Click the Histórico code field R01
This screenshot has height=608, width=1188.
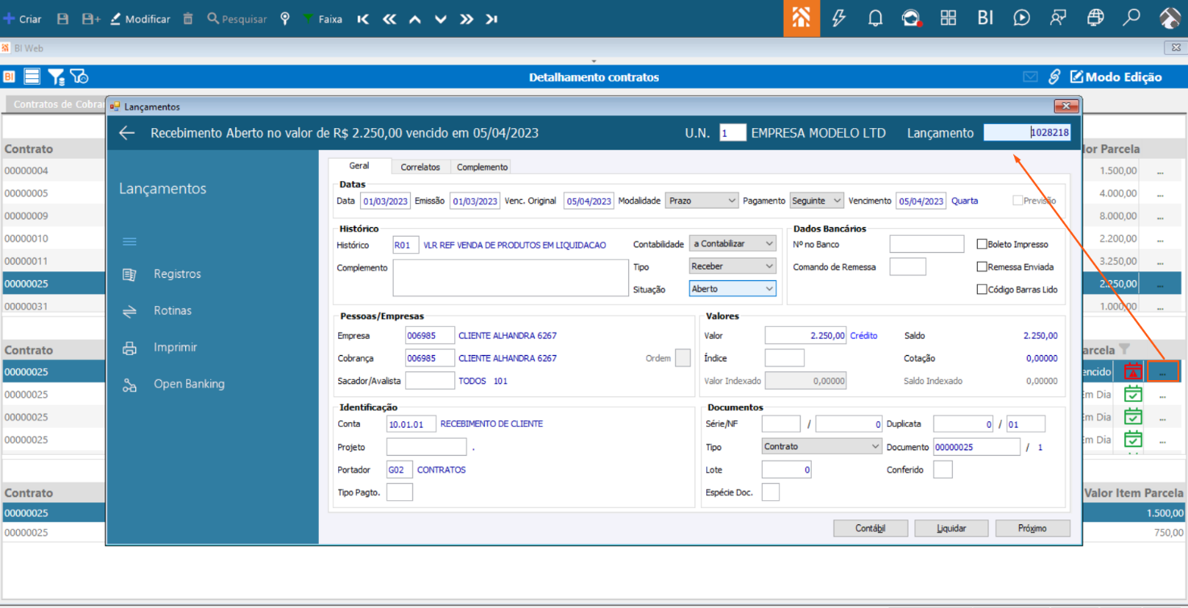pyautogui.click(x=406, y=245)
